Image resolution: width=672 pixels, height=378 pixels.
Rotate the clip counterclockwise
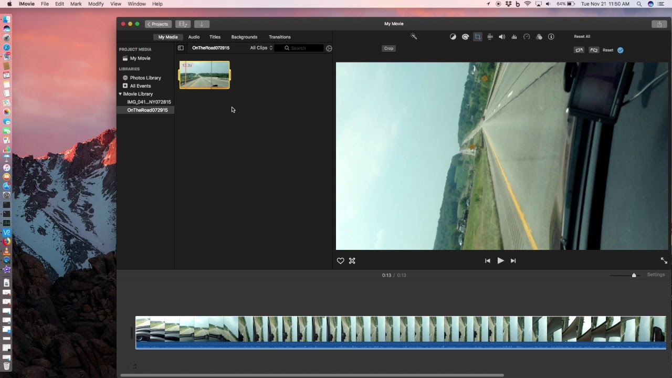579,50
